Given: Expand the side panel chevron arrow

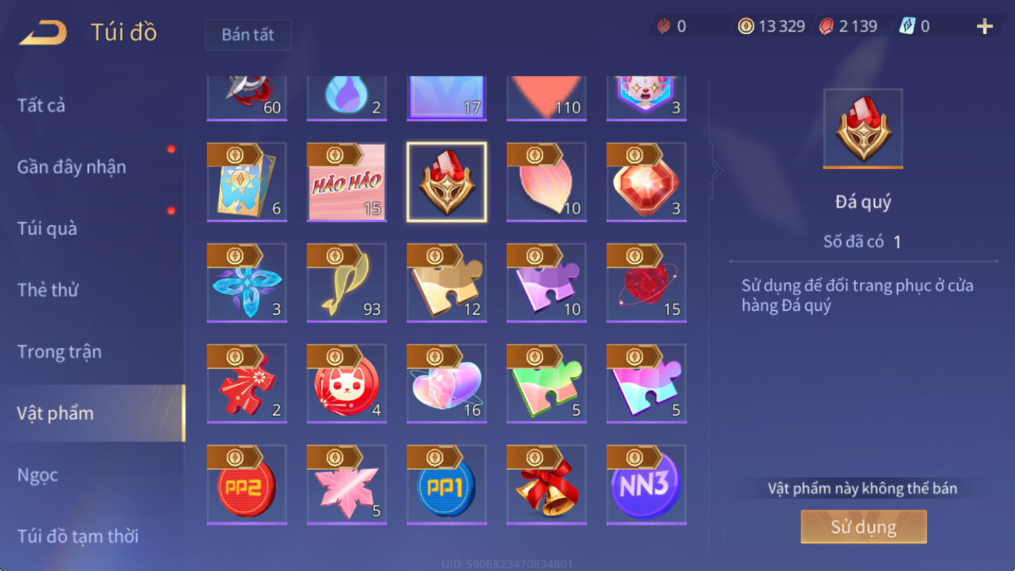Looking at the screenshot, I should click(716, 171).
